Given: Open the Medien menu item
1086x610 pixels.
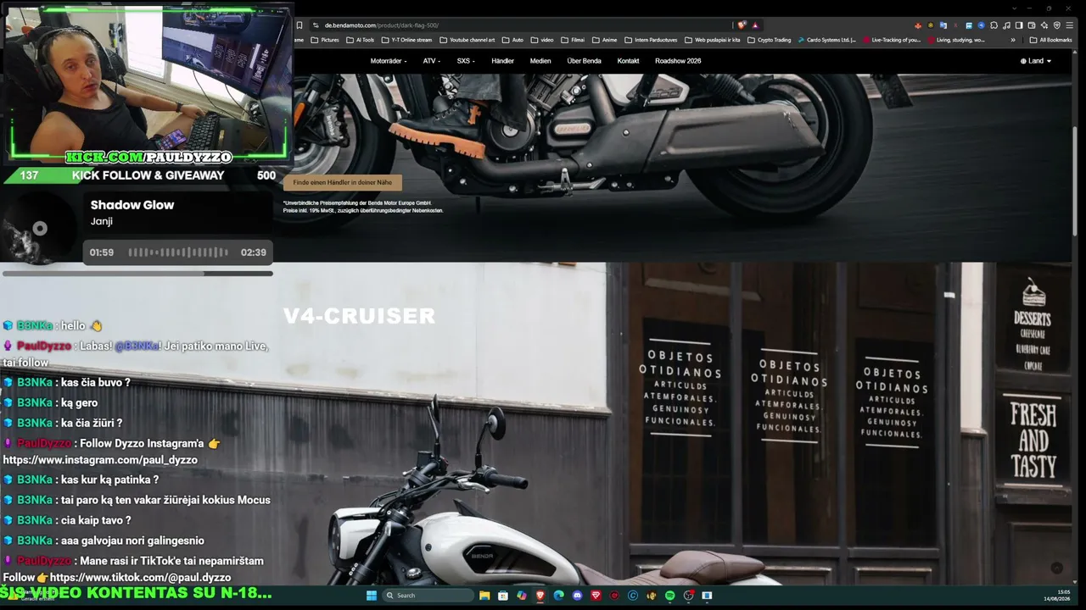Looking at the screenshot, I should tap(540, 61).
